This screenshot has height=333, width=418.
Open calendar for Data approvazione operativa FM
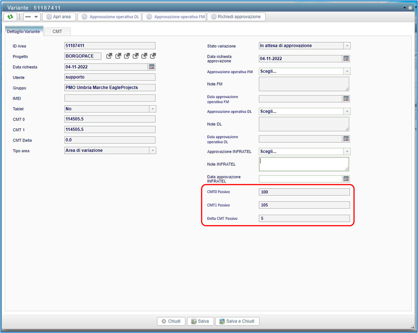[x=346, y=98]
